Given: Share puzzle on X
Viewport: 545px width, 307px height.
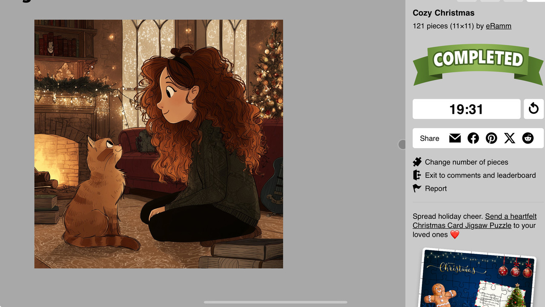Looking at the screenshot, I should [x=510, y=138].
